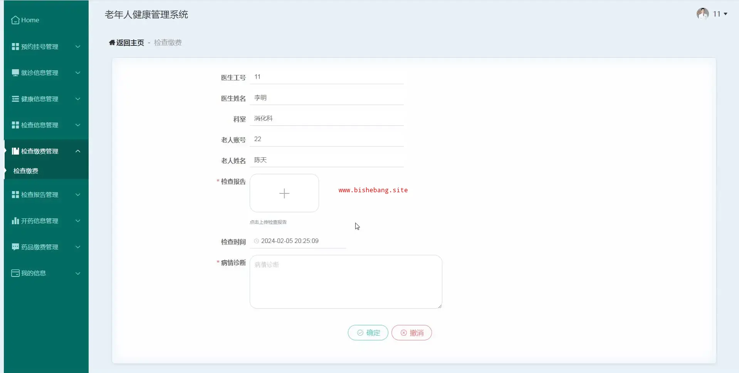The image size is (739, 373).
Task: Click the 医生工号 field label
Action: pos(233,78)
